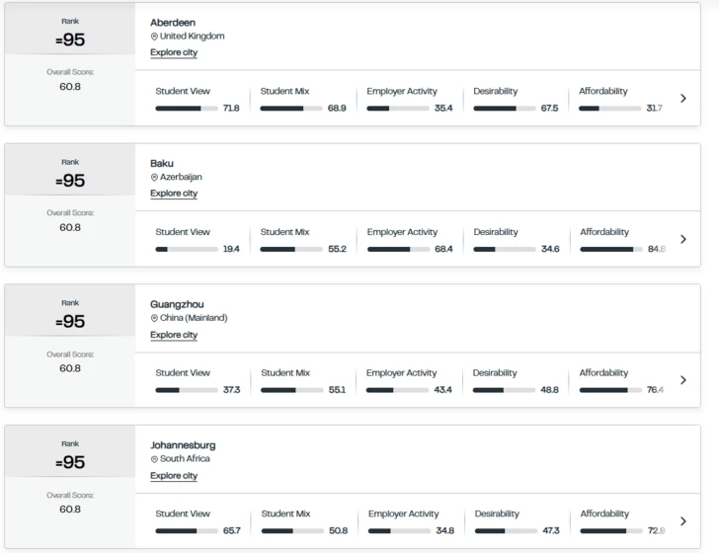Click Johannesburg's Desirability score bar

coord(507,531)
